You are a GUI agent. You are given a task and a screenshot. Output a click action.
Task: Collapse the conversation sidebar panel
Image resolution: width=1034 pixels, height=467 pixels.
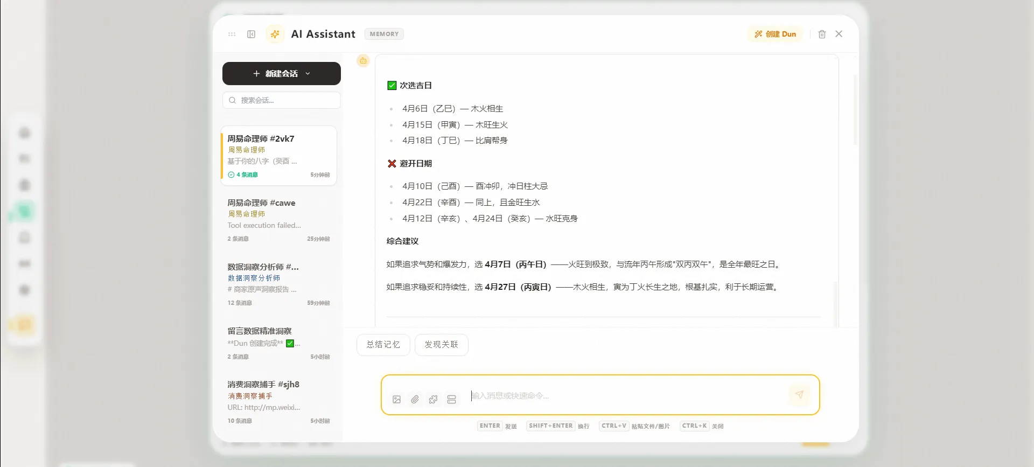tap(251, 34)
